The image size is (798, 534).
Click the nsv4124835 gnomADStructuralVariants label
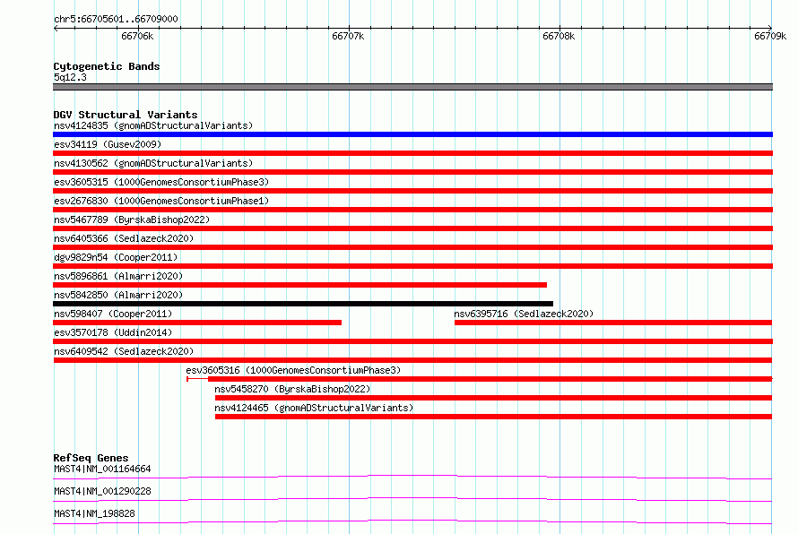(153, 125)
